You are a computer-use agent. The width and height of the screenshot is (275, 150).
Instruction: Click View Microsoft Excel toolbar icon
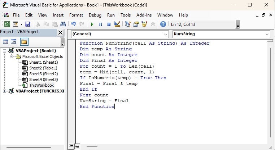point(7,24)
